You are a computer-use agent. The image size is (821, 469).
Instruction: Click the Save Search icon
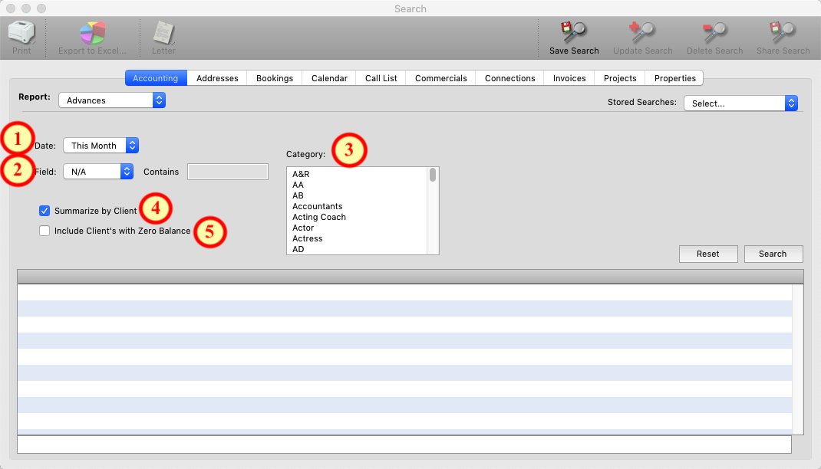(573, 33)
